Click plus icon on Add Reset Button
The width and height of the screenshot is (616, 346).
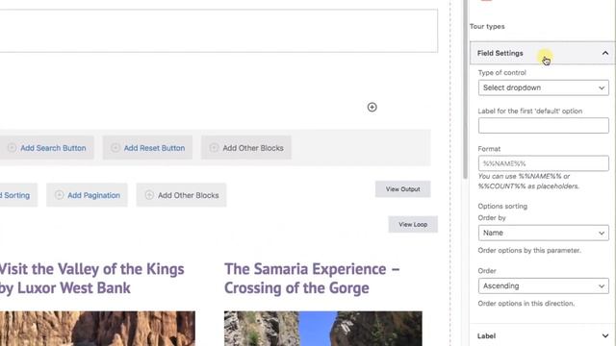[115, 148]
